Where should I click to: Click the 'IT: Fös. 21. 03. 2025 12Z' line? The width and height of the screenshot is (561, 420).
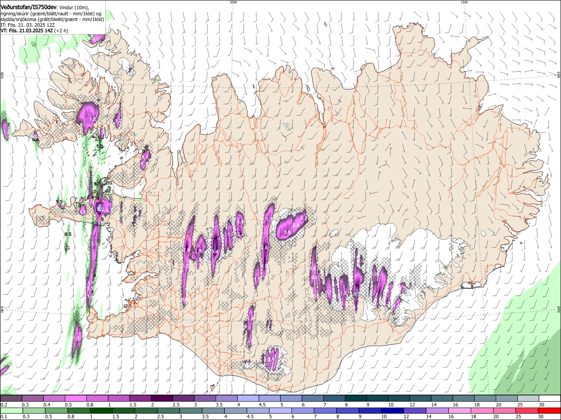tap(27, 25)
